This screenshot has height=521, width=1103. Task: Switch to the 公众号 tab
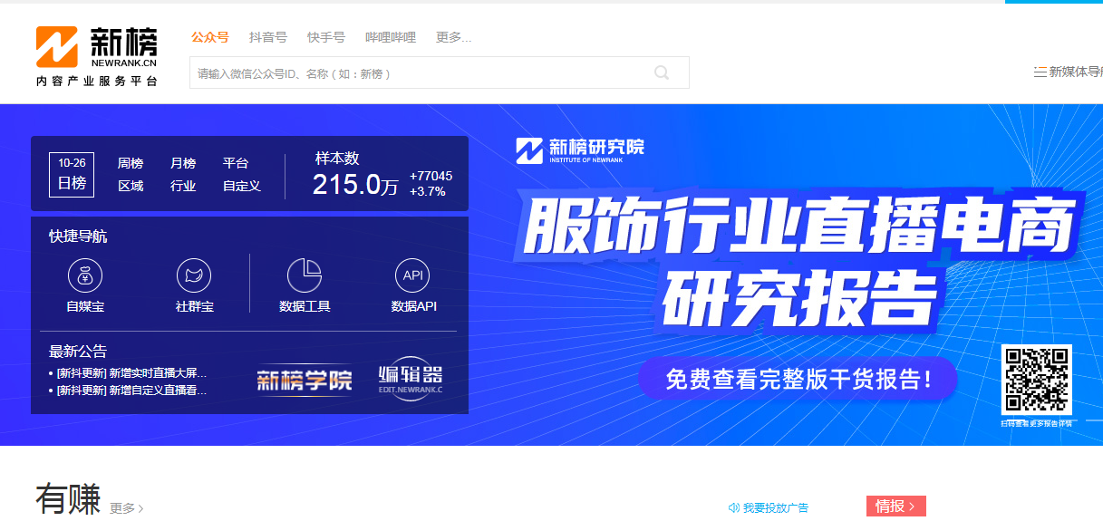click(209, 37)
